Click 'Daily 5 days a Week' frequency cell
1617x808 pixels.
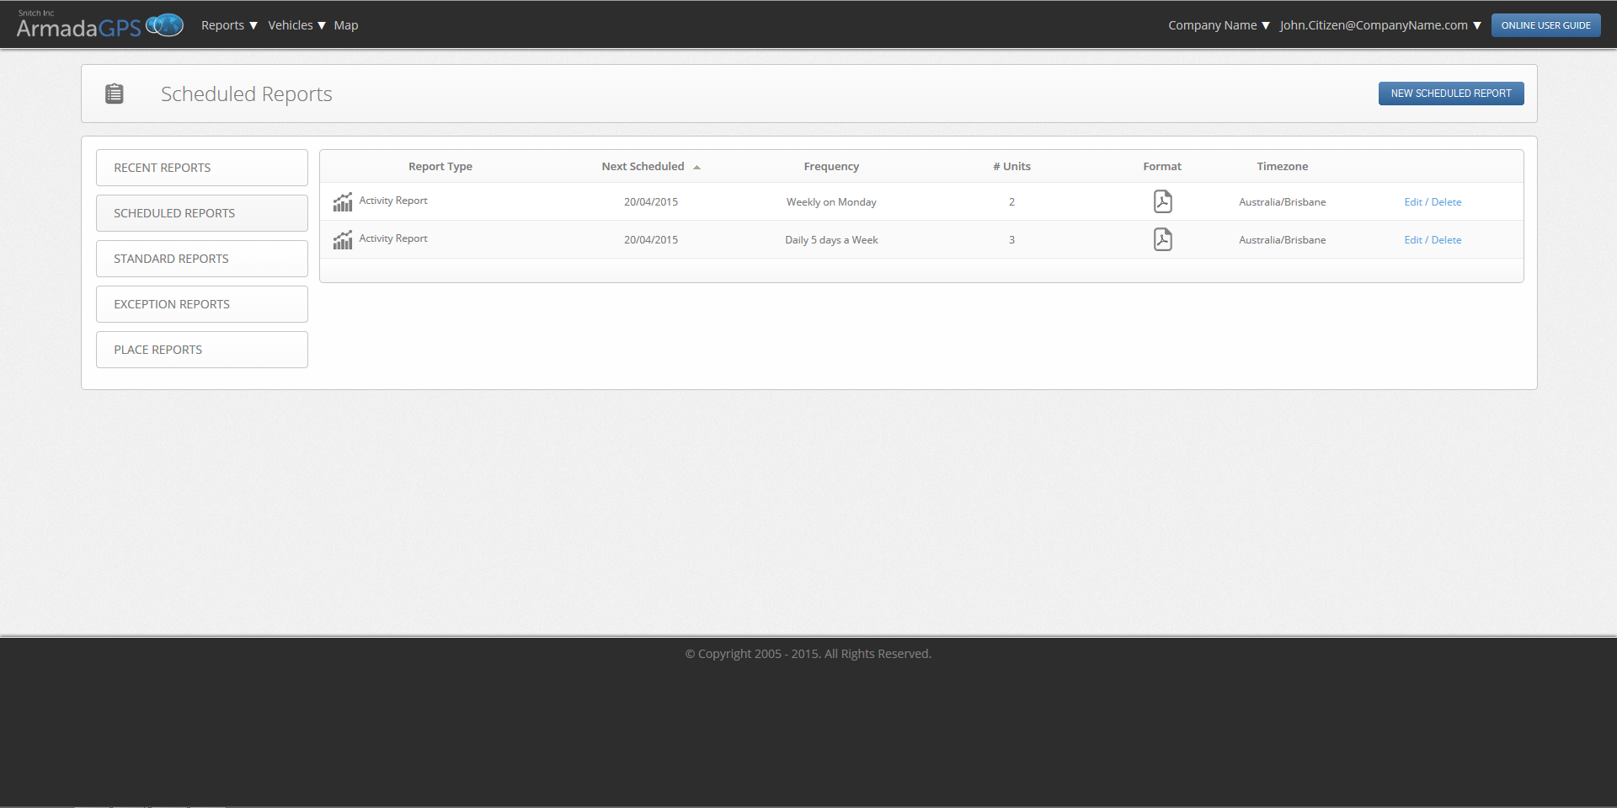click(x=831, y=240)
